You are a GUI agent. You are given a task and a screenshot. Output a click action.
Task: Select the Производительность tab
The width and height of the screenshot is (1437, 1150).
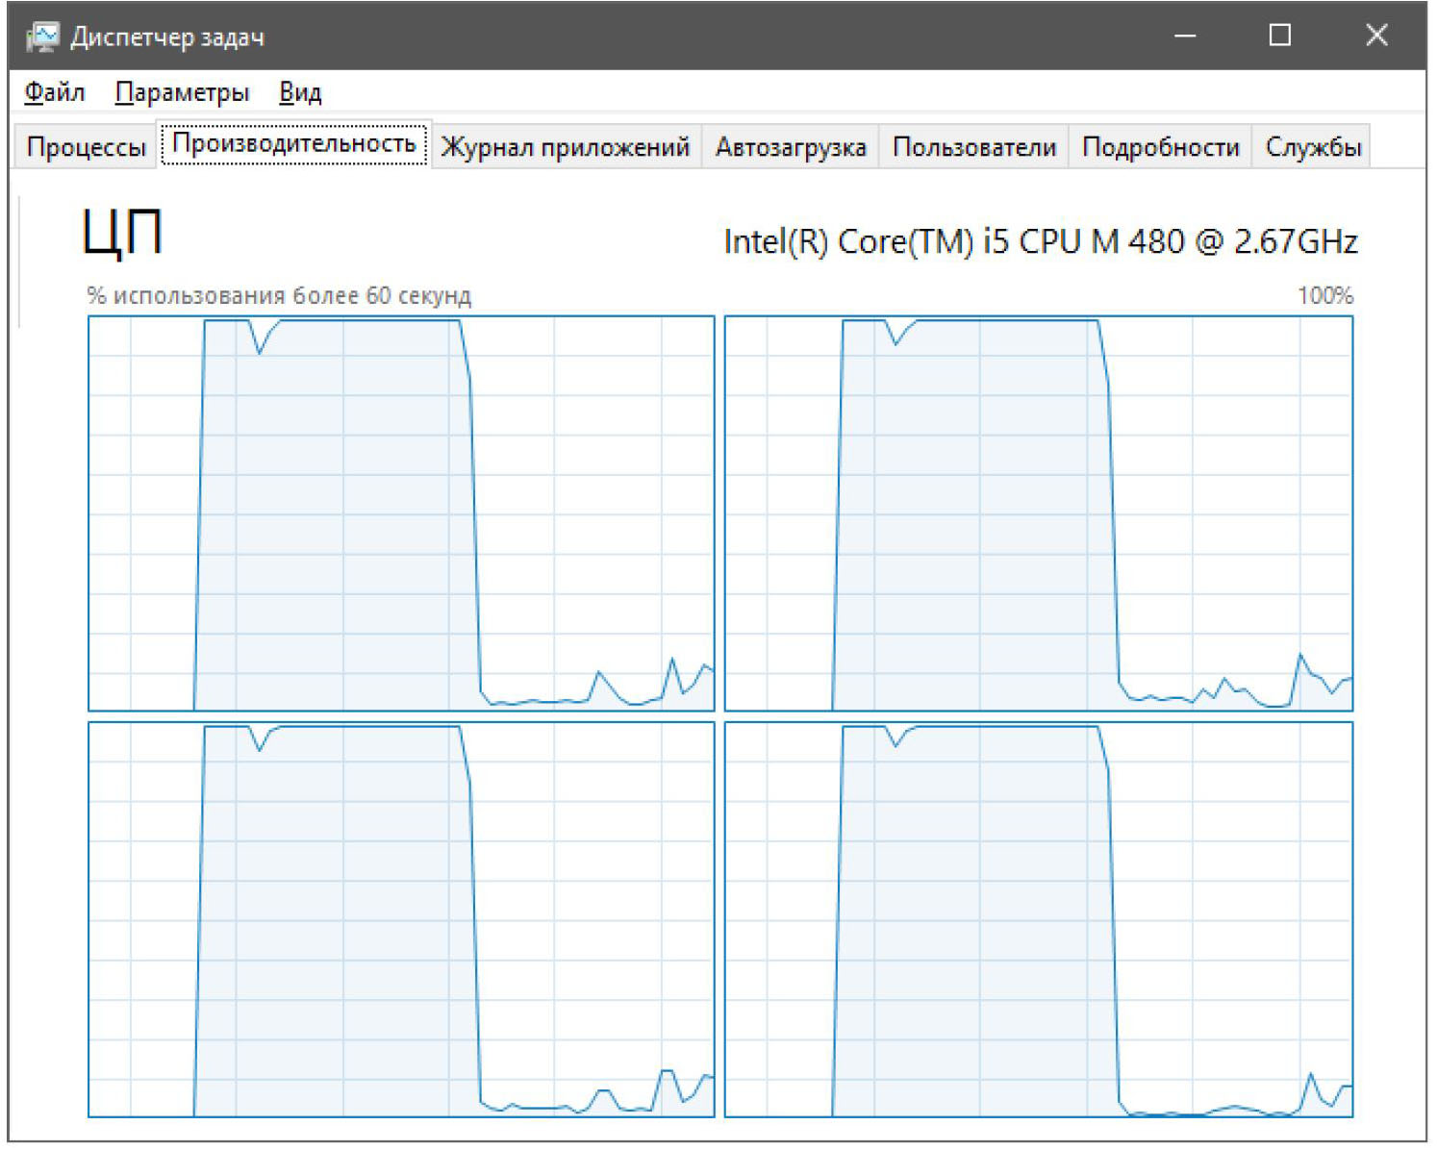click(293, 144)
